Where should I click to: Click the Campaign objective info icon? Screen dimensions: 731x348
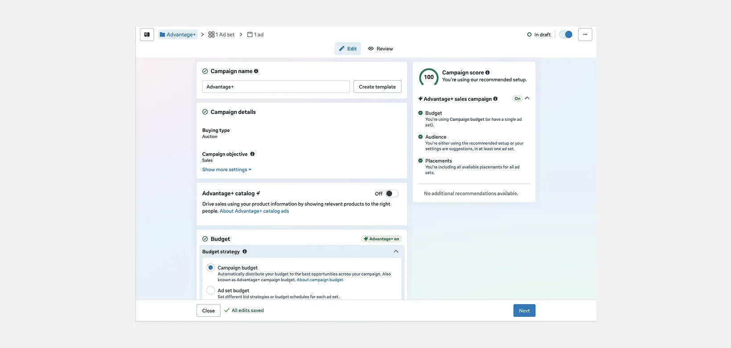pyautogui.click(x=252, y=154)
